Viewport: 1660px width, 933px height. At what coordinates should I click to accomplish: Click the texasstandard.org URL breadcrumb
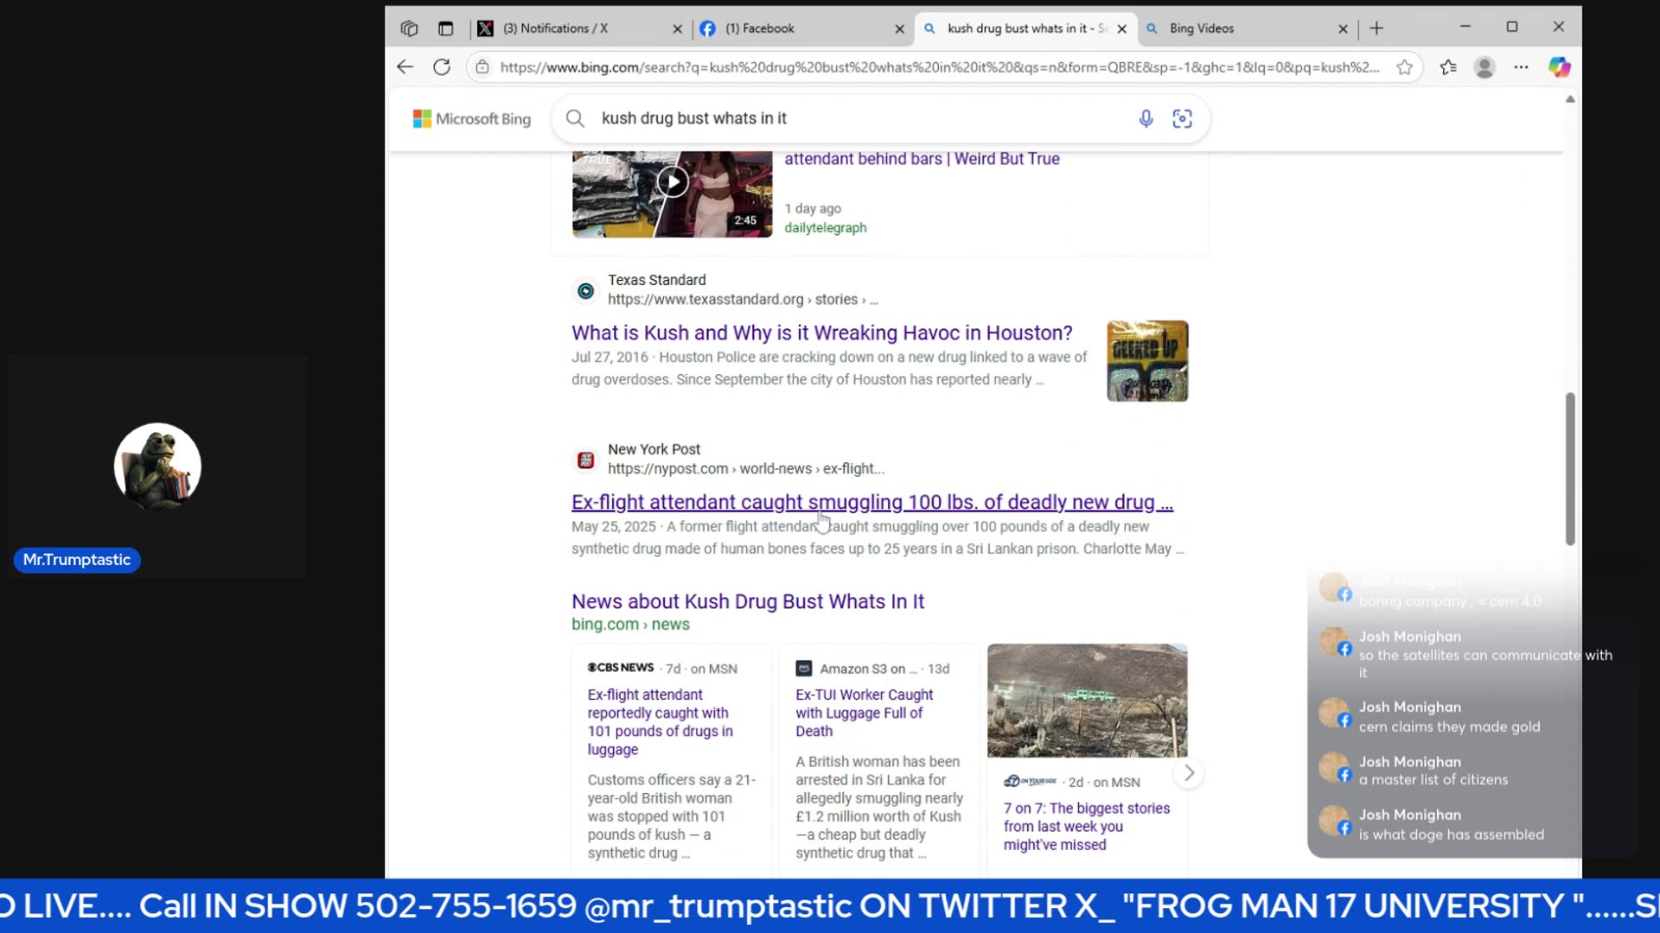click(x=742, y=300)
